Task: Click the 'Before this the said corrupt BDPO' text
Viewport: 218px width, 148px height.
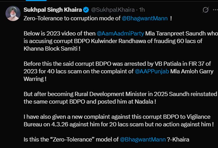Action: click(x=71, y=64)
